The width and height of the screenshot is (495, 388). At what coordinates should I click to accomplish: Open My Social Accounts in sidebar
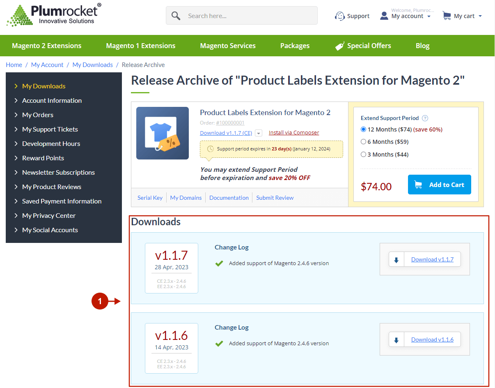tap(50, 230)
